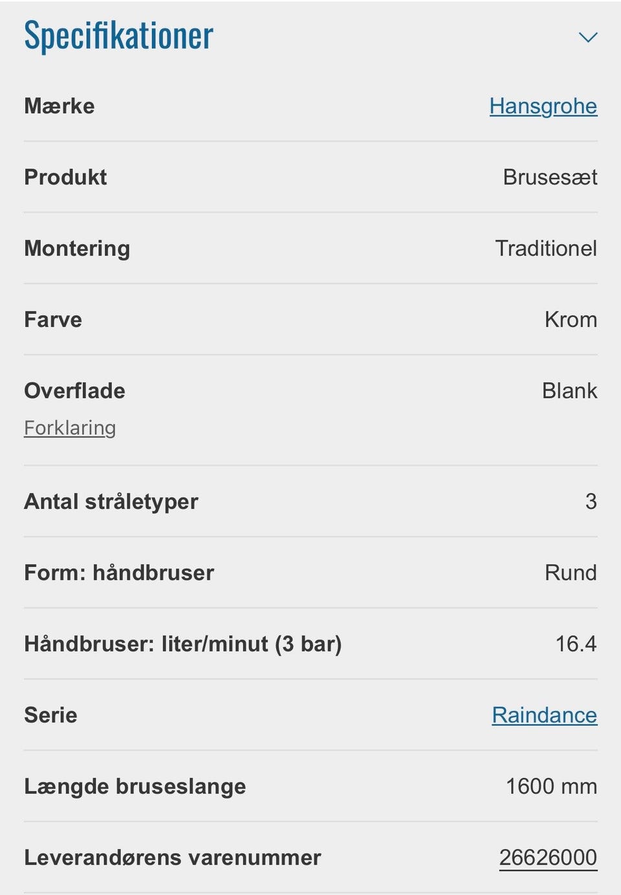Open the Raindance series link

click(x=544, y=715)
